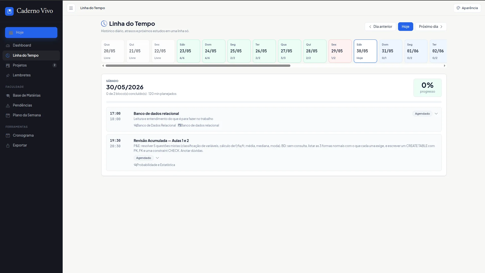Click the timeline scroll left arrow
The image size is (485, 273).
tap(103, 66)
